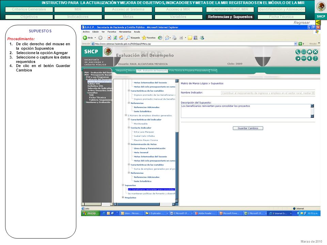Screen dimensions: 327x245
Task: Click the Guardar Cambios button
Action: (248, 128)
